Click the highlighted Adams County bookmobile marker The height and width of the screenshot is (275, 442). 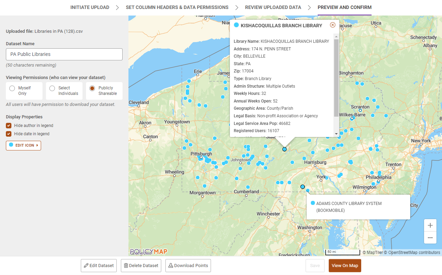pyautogui.click(x=302, y=187)
